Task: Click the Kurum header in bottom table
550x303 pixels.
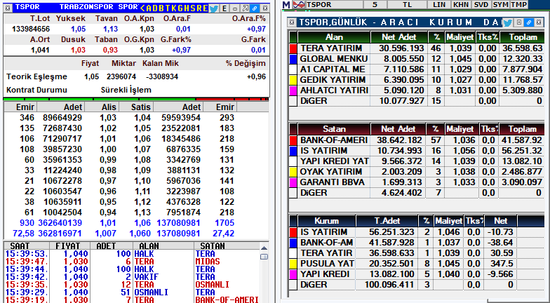Action: [327, 221]
